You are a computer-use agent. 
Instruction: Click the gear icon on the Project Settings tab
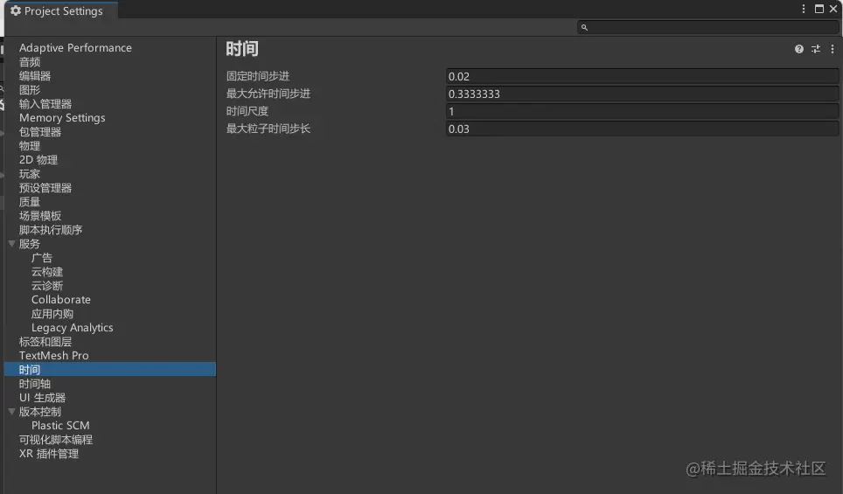16,10
